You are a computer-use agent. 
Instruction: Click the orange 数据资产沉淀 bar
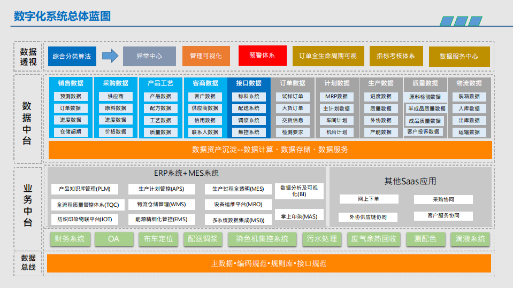pos(270,150)
